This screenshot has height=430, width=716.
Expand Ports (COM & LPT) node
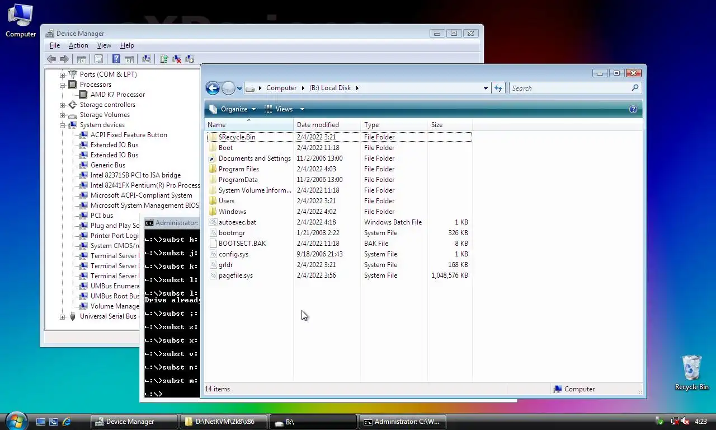pyautogui.click(x=63, y=74)
